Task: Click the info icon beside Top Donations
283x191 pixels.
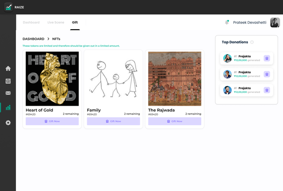Action: click(x=252, y=42)
